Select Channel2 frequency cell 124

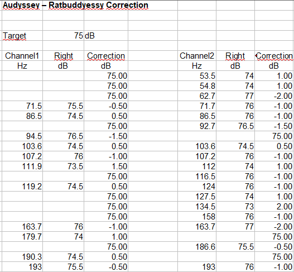197,187
